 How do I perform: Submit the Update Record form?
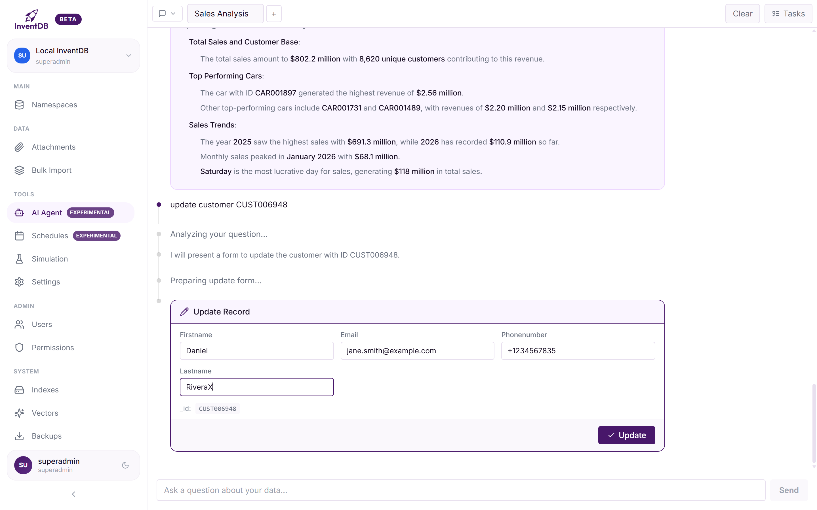click(x=626, y=435)
